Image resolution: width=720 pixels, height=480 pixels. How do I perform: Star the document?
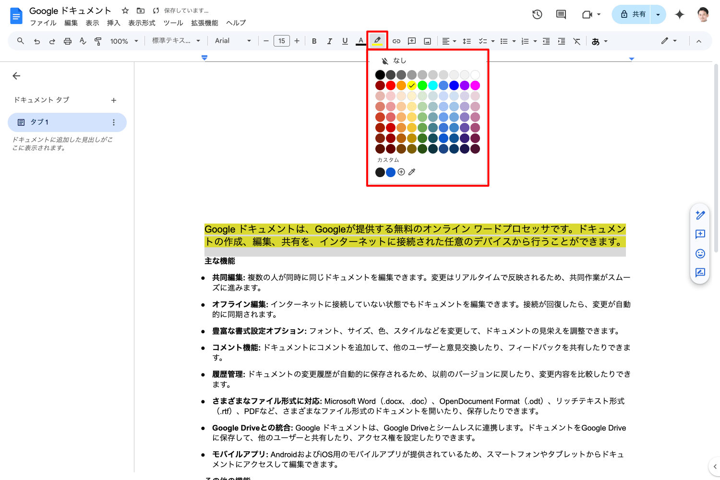point(125,11)
